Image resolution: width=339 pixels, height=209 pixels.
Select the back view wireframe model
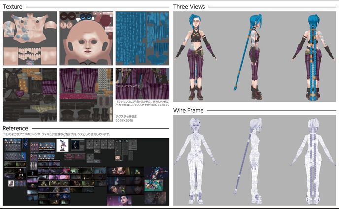pyautogui.click(x=313, y=161)
